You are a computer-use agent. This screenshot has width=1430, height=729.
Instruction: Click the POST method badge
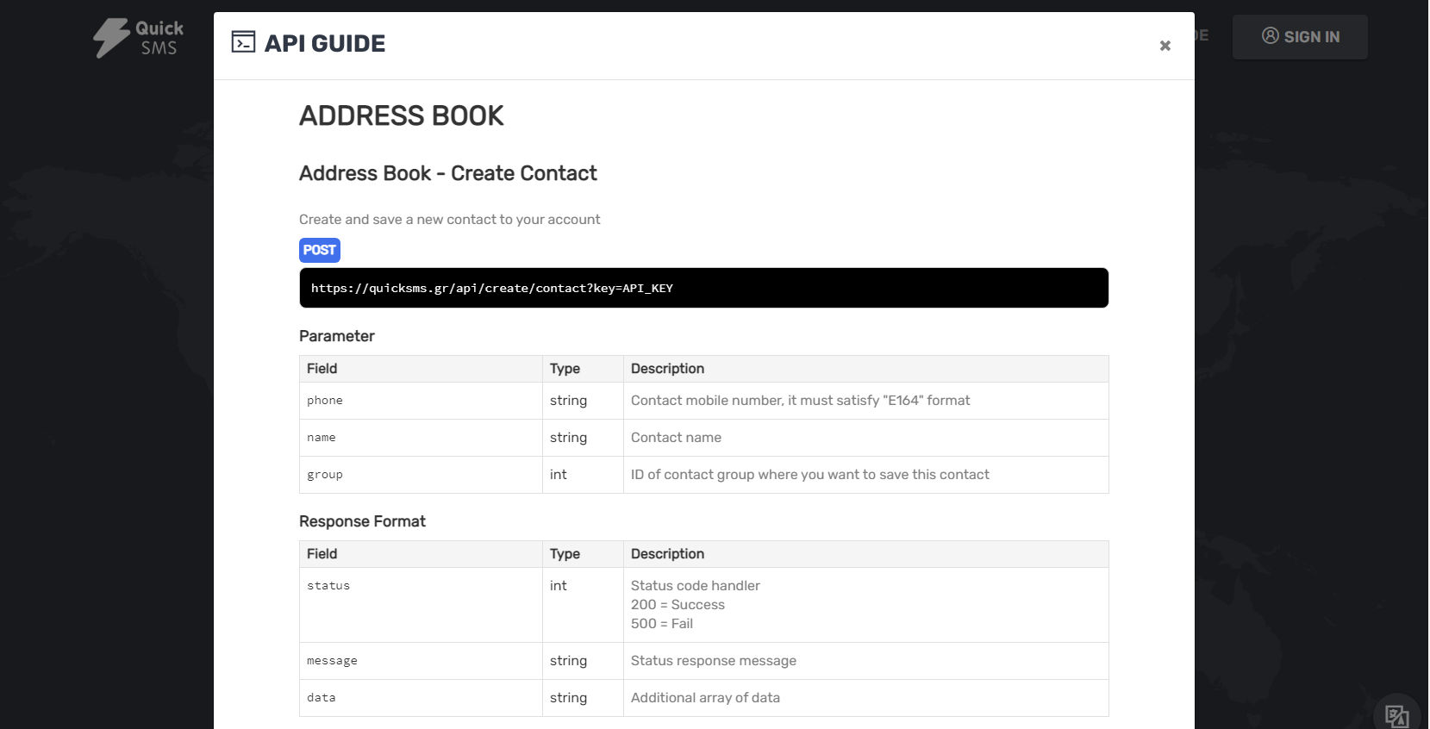click(320, 250)
